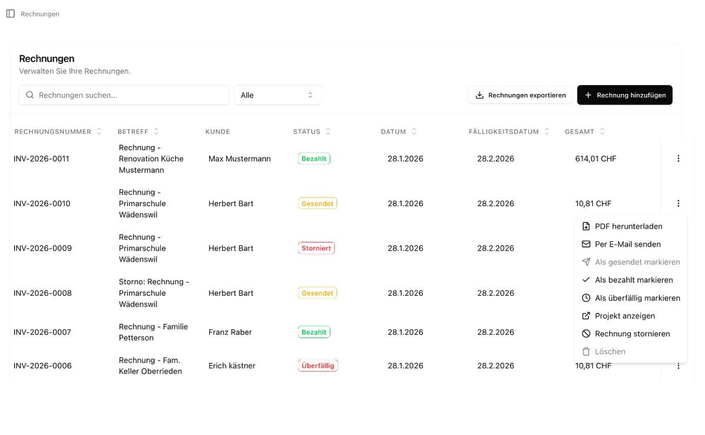Click the envelope icon for e-mail sending
705x435 pixels.
tap(586, 244)
